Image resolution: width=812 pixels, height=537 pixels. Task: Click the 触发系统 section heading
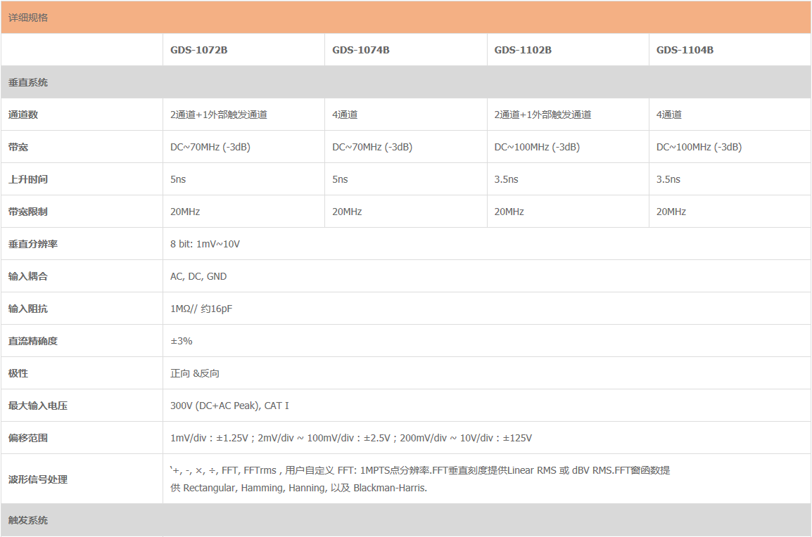click(28, 520)
